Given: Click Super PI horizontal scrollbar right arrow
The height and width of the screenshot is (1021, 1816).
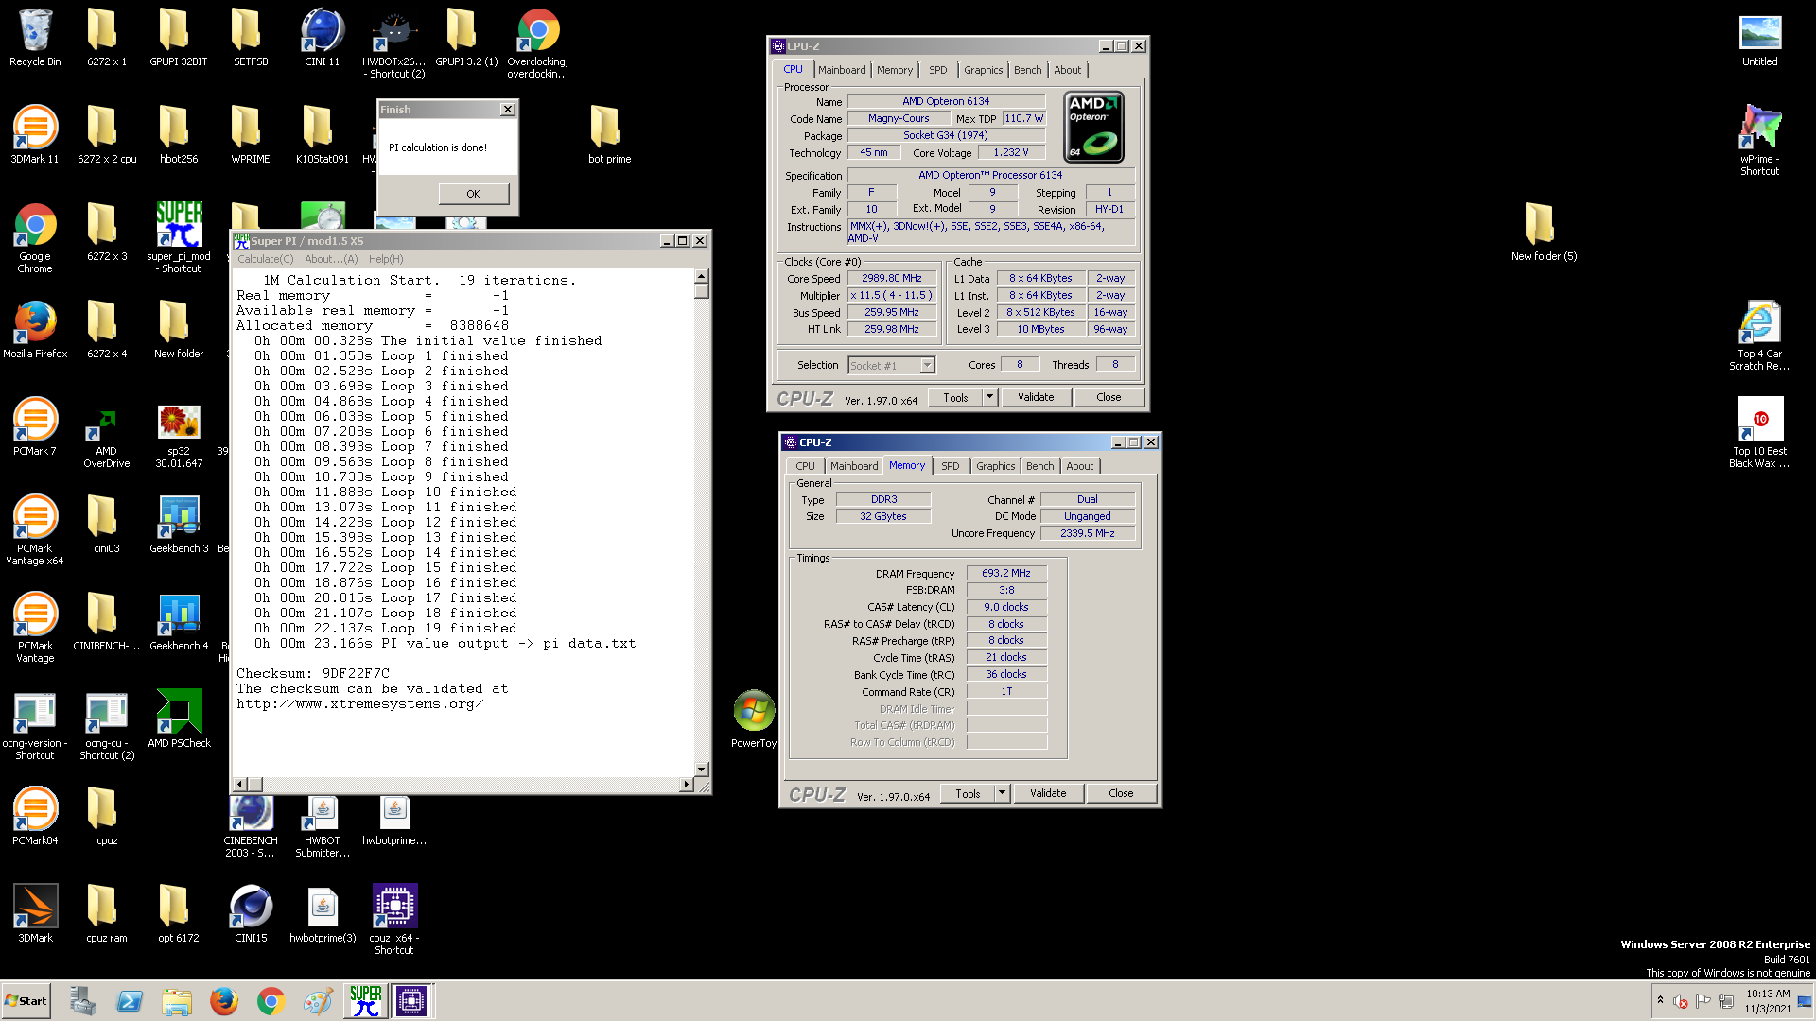Looking at the screenshot, I should pyautogui.click(x=687, y=785).
